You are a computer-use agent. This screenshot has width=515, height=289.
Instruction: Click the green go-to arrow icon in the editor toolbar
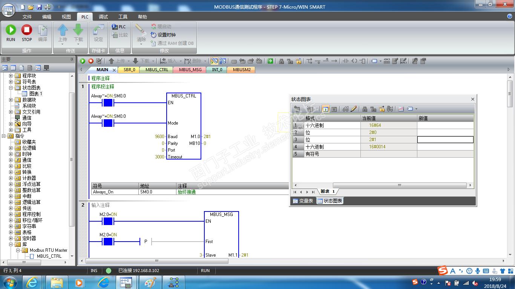[270, 61]
